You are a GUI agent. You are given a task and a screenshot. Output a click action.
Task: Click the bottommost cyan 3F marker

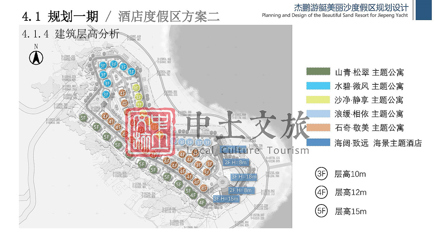(106, 95)
